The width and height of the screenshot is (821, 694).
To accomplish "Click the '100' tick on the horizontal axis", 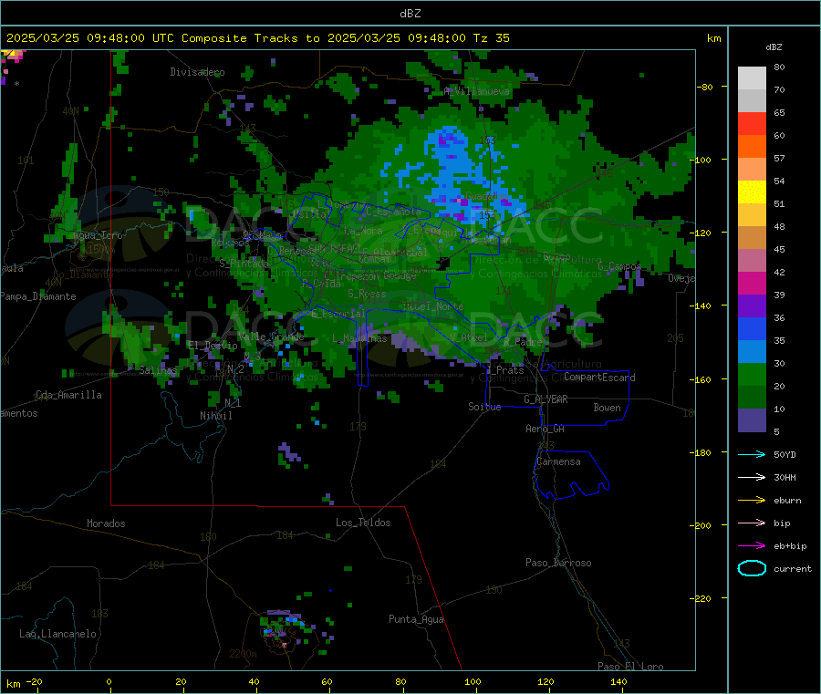I will (x=473, y=681).
